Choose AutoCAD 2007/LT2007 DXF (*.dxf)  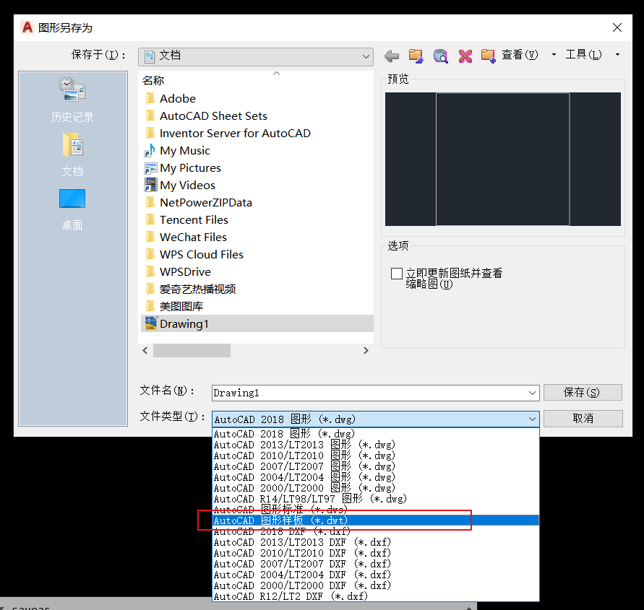(375, 564)
